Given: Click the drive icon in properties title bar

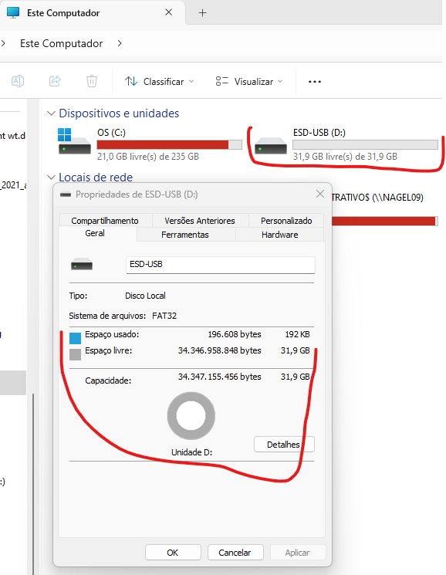Looking at the screenshot, I should [x=66, y=194].
